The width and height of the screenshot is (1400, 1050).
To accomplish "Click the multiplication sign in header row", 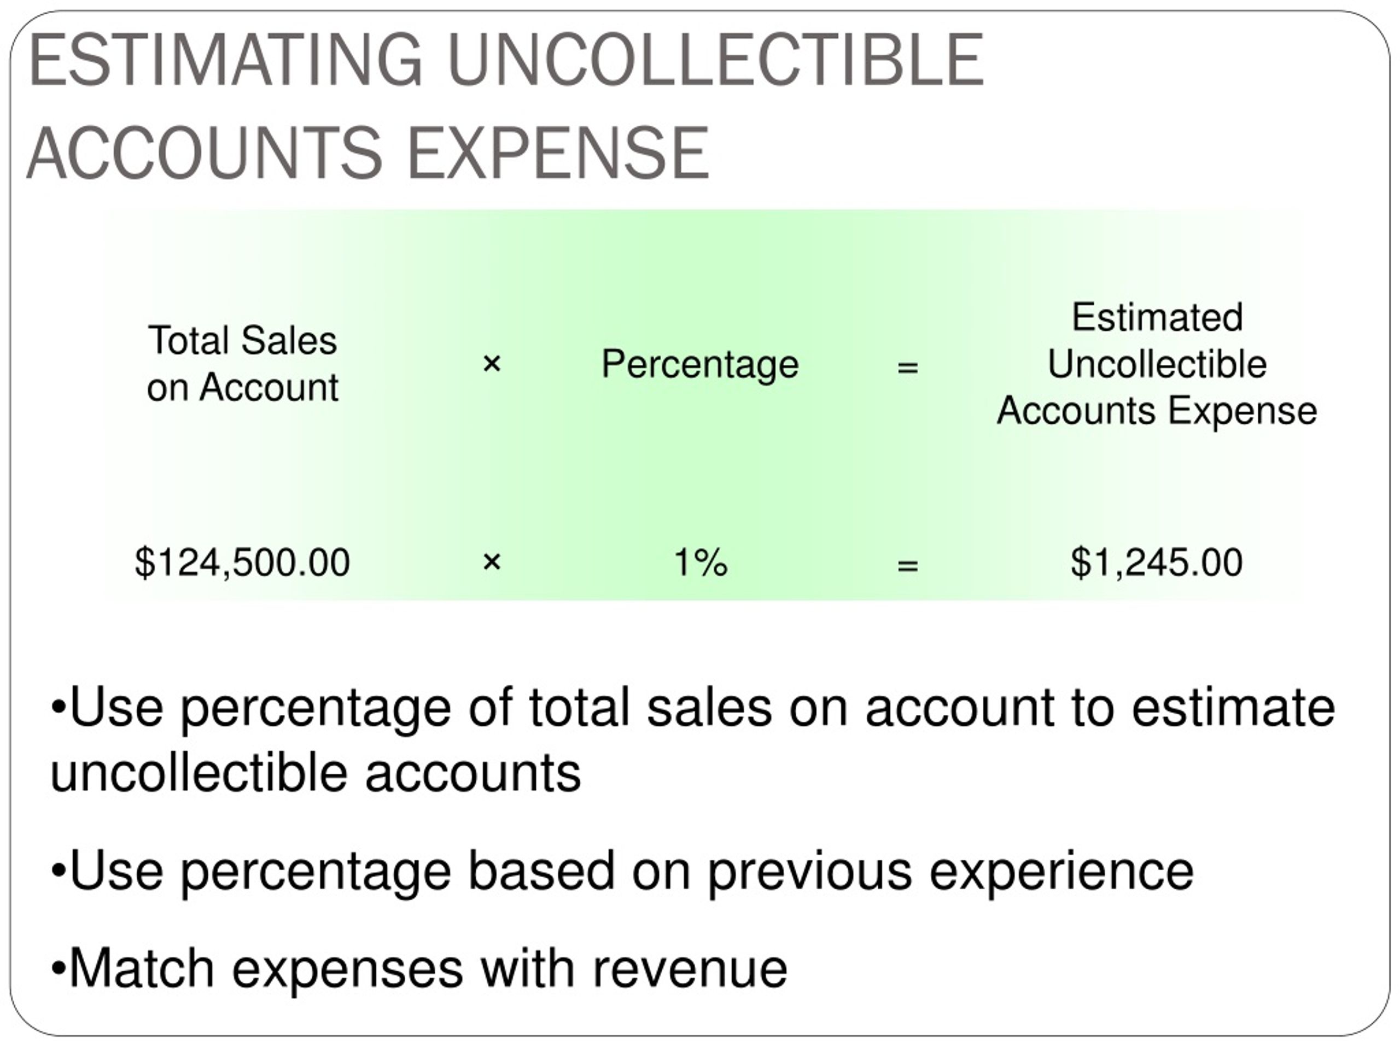I will click(492, 364).
